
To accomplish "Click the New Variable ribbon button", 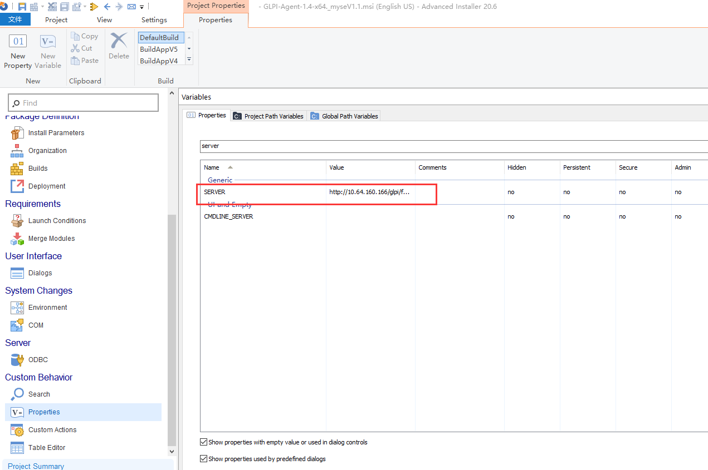I will click(x=48, y=51).
